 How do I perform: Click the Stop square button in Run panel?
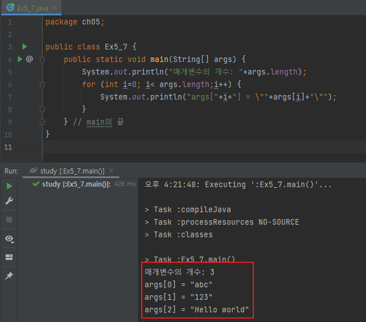[x=9, y=220]
